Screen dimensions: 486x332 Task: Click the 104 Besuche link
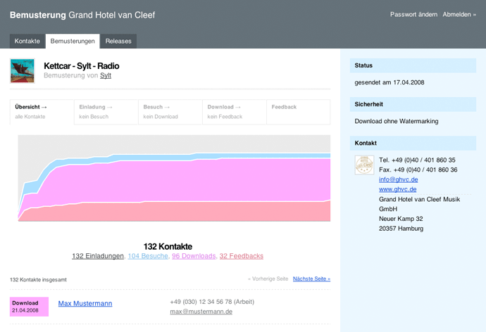[x=148, y=256]
